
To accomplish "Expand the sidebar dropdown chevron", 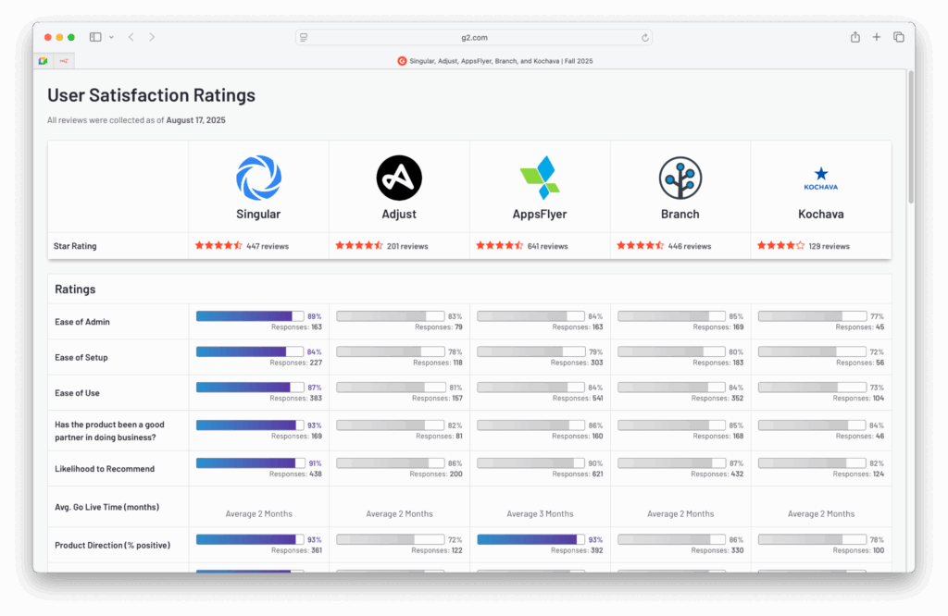I will 111,37.
